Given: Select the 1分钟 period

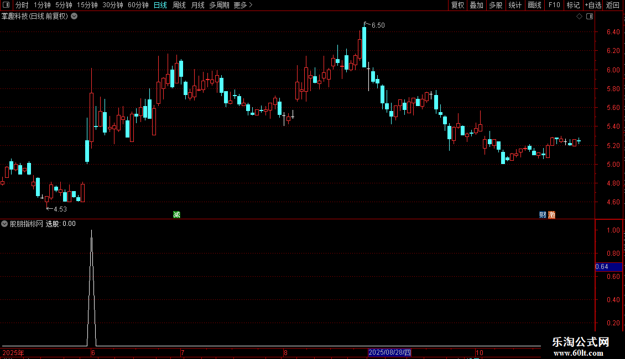Looking at the screenshot, I should pos(42,5).
